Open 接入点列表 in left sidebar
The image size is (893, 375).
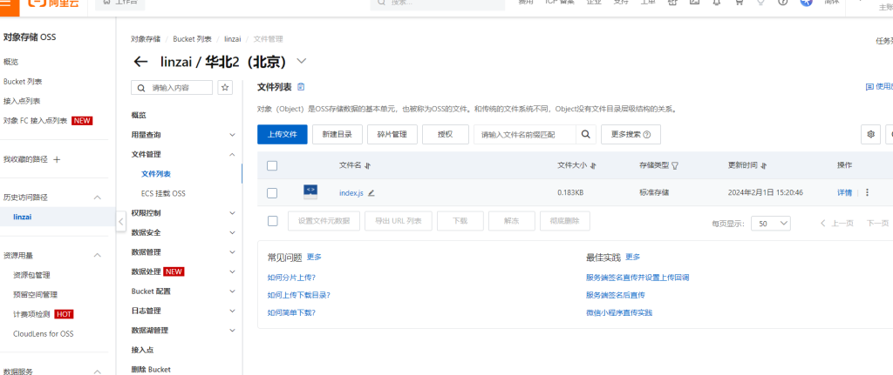22,101
